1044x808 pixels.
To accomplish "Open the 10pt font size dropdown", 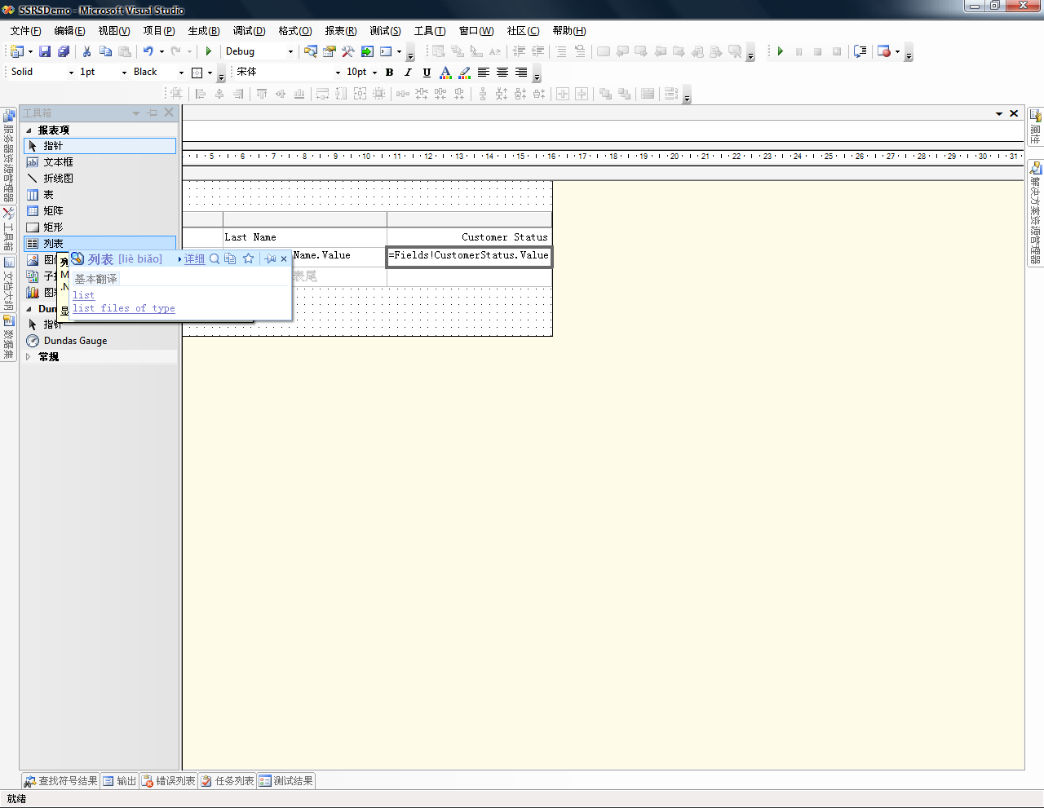I will (x=374, y=73).
